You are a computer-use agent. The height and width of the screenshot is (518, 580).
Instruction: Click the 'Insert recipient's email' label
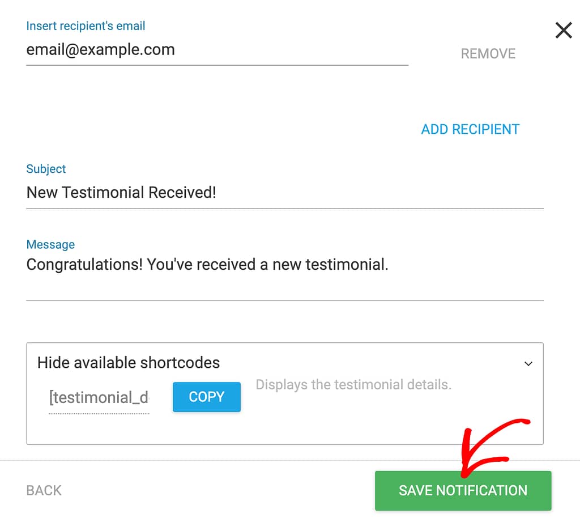click(x=86, y=26)
